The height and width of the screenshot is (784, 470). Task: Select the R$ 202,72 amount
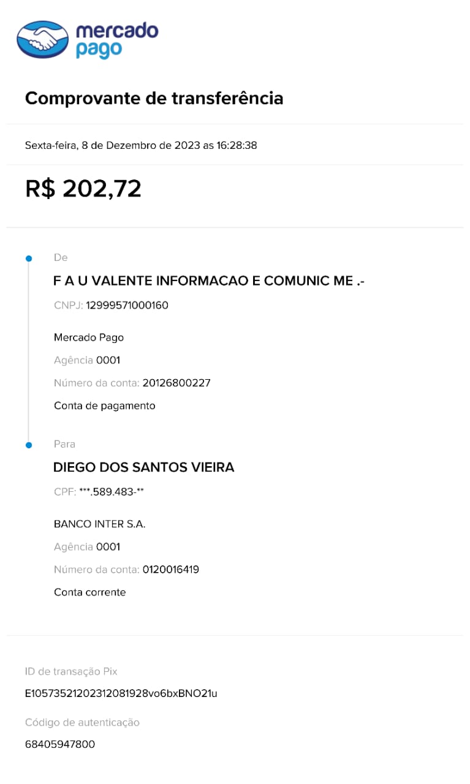point(83,189)
